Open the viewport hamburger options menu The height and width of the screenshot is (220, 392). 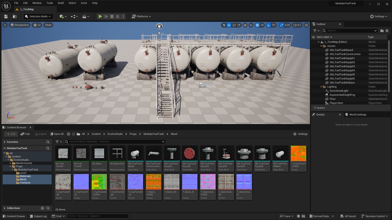5,25
